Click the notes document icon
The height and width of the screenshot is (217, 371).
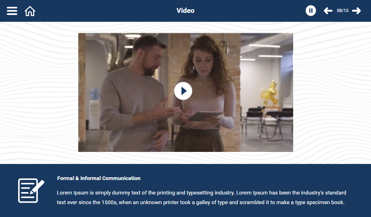(x=31, y=190)
